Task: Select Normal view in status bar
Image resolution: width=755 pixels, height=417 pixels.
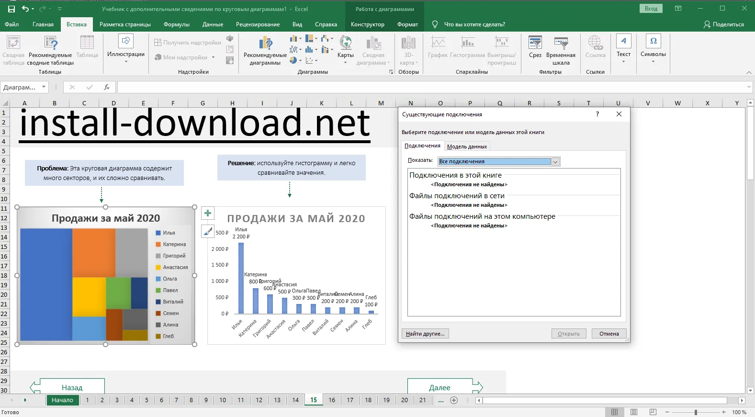Action: tap(614, 412)
